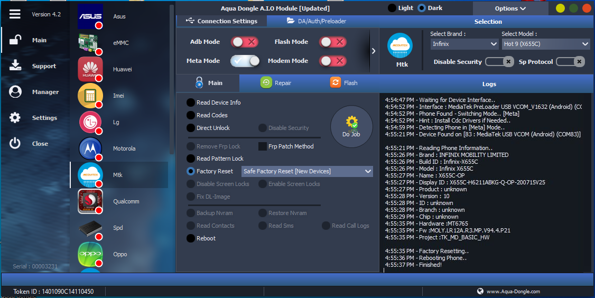Open the Select Brand dropdown

[464, 44]
